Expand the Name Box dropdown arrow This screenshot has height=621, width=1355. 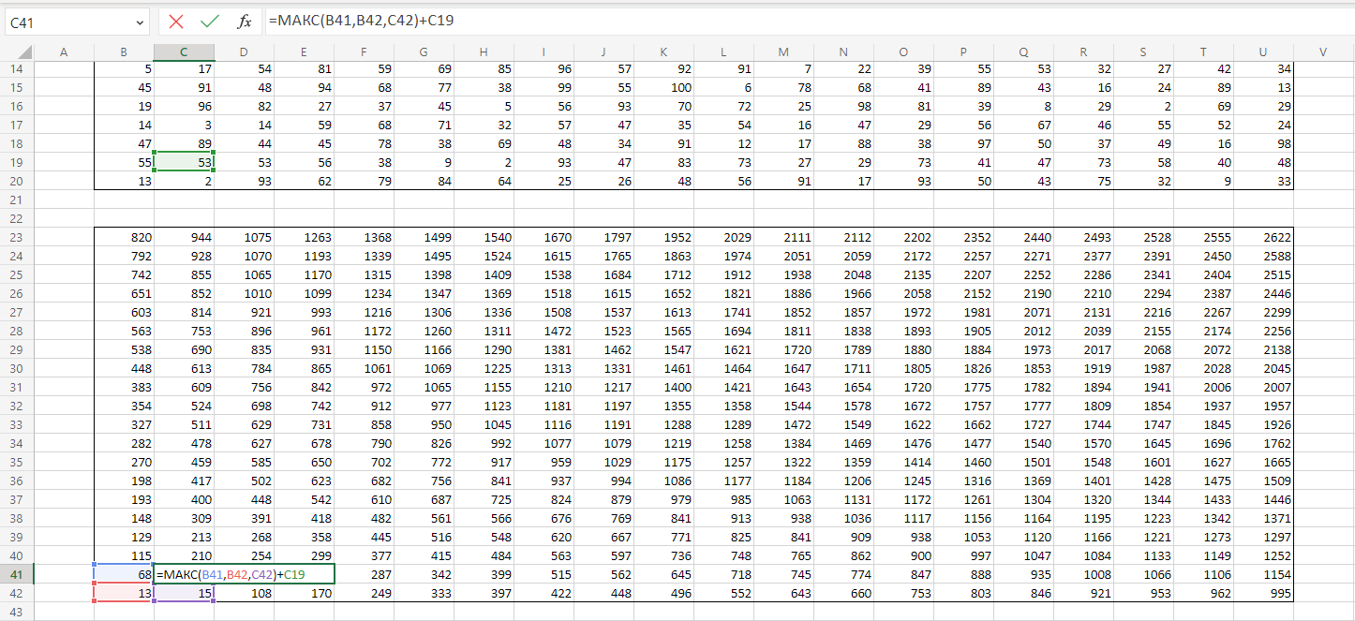140,22
